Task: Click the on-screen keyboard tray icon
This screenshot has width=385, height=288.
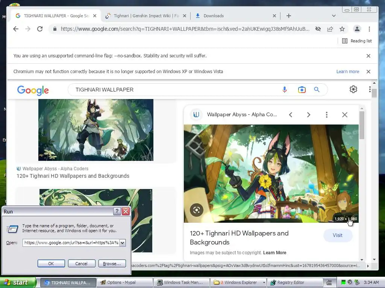Action: pos(329,282)
